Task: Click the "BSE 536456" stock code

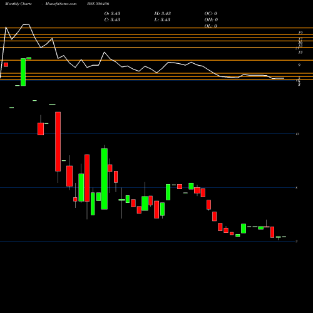Action: [98, 4]
